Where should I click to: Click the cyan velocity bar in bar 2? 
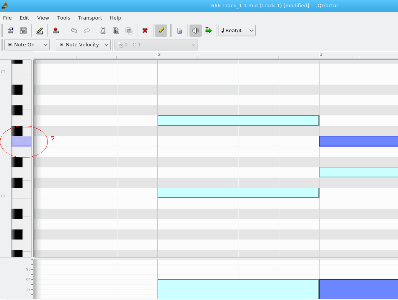point(238,289)
